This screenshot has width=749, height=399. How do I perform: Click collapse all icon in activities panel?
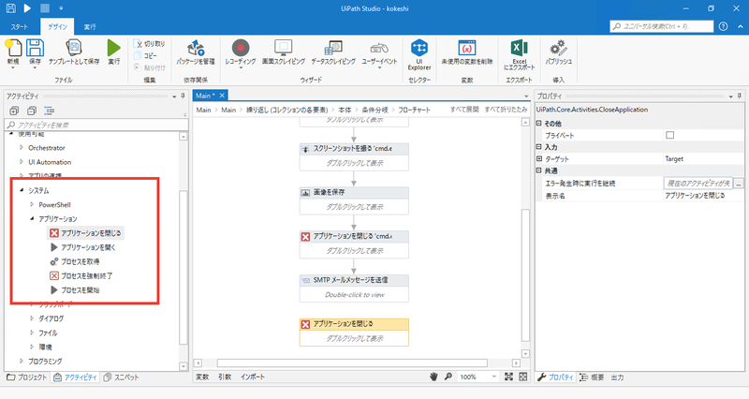click(32, 111)
